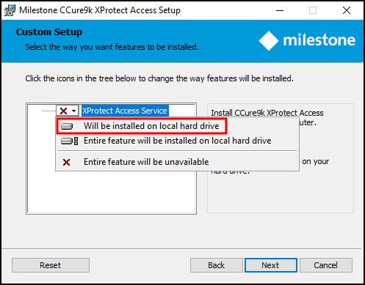
Task: Cancel the installation
Action: tap(326, 265)
